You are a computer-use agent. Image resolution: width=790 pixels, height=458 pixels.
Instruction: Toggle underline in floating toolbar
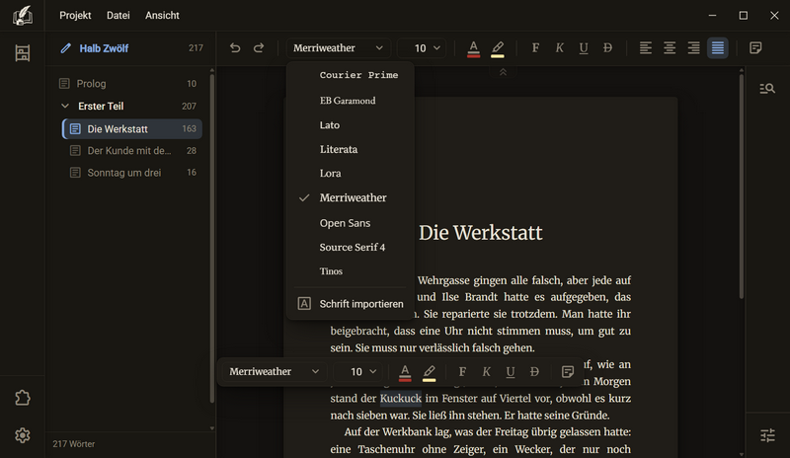[x=511, y=371]
